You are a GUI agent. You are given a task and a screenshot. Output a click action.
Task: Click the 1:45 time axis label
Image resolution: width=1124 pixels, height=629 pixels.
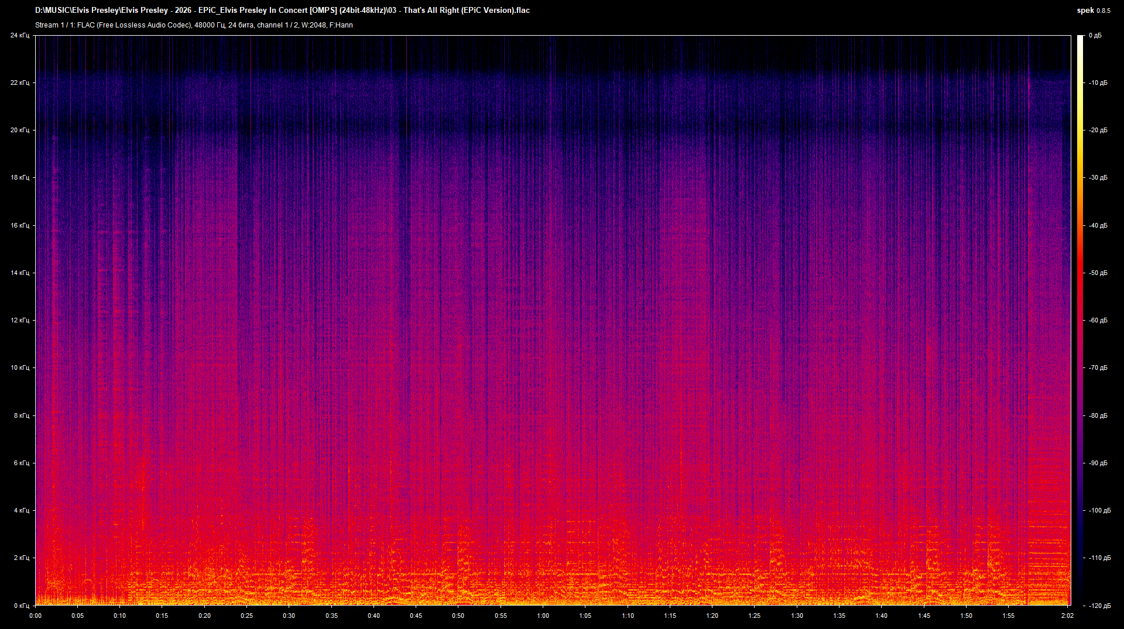924,616
